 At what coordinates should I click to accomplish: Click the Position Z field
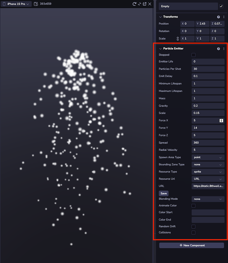pyautogui.click(x=217, y=24)
